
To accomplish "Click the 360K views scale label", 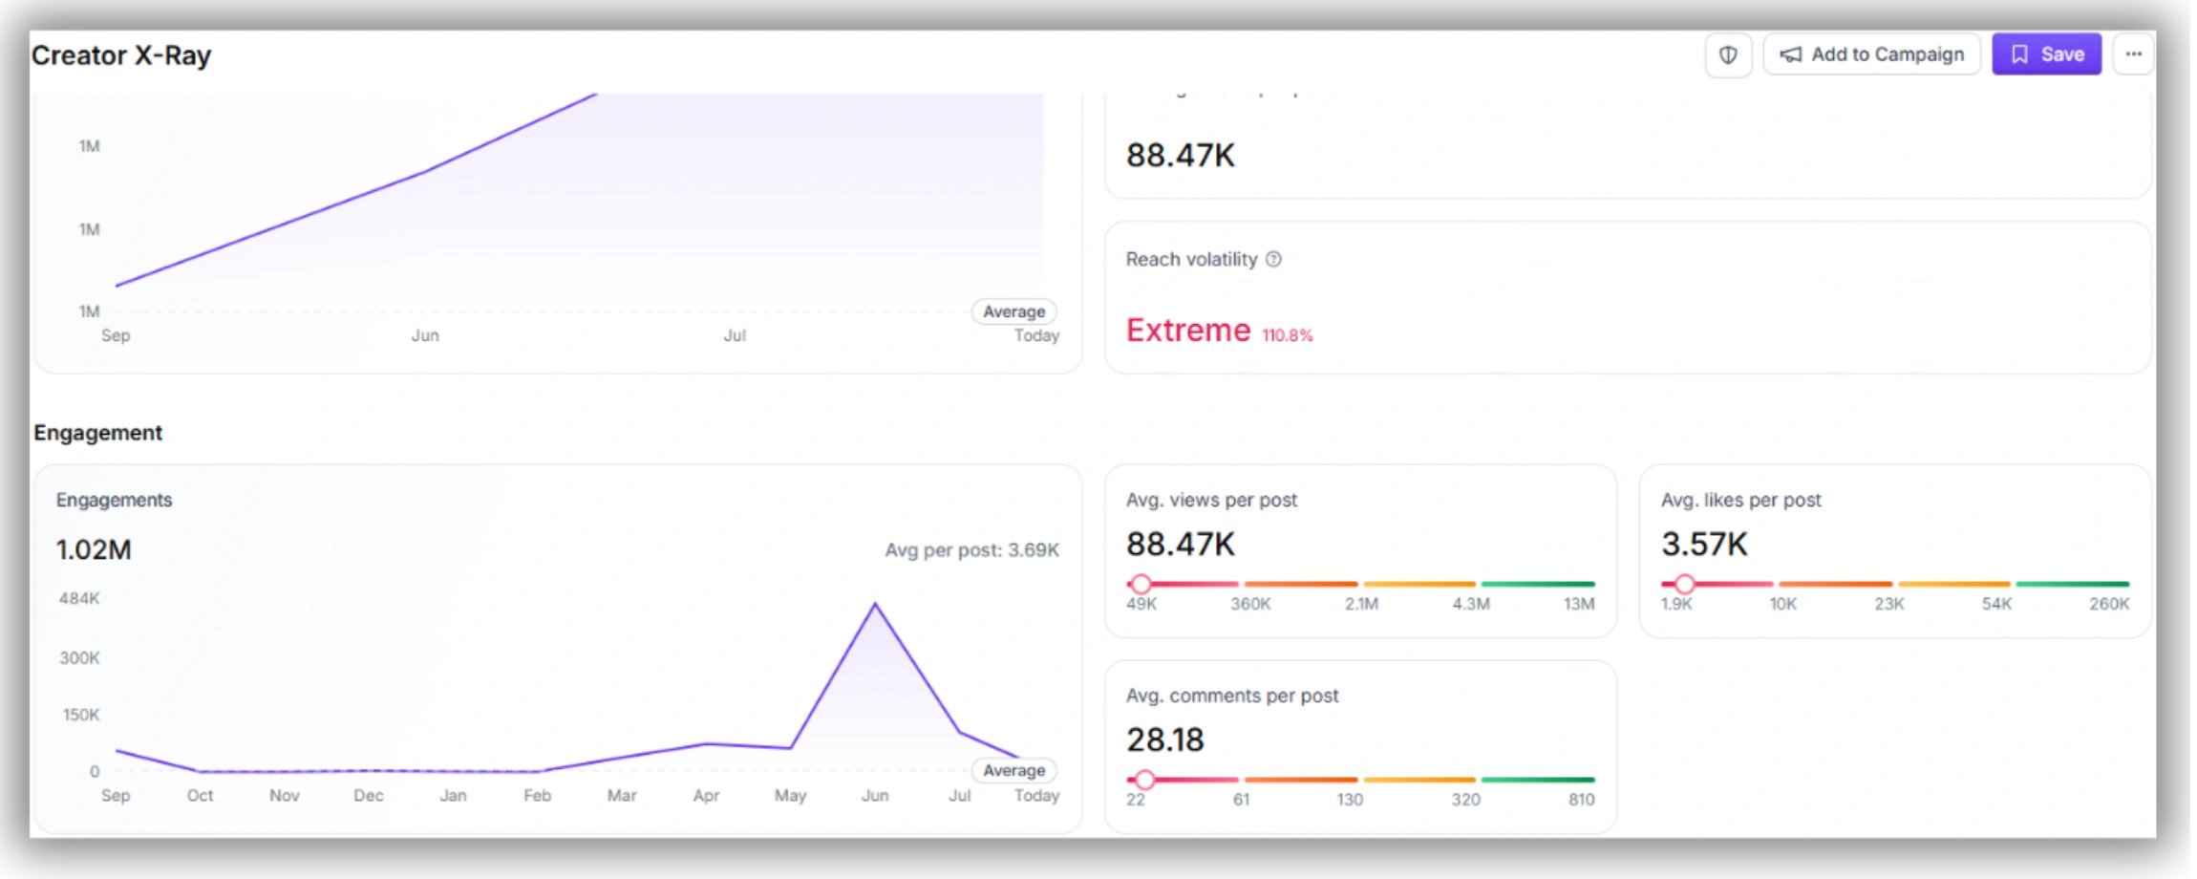I will point(1250,604).
